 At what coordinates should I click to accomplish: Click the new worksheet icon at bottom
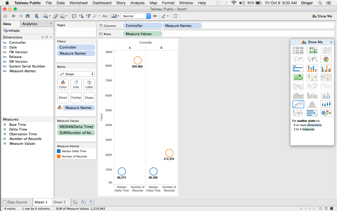75,202
